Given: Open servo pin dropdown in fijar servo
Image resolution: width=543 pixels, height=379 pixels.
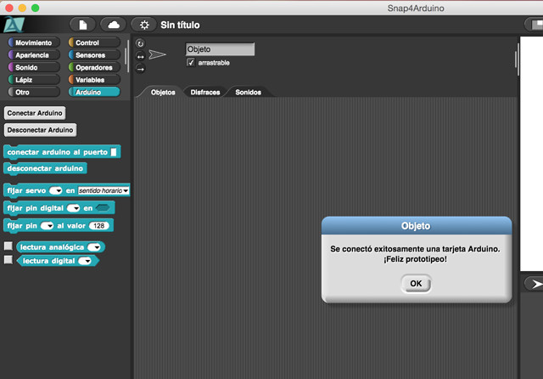Looking at the screenshot, I should 55,190.
